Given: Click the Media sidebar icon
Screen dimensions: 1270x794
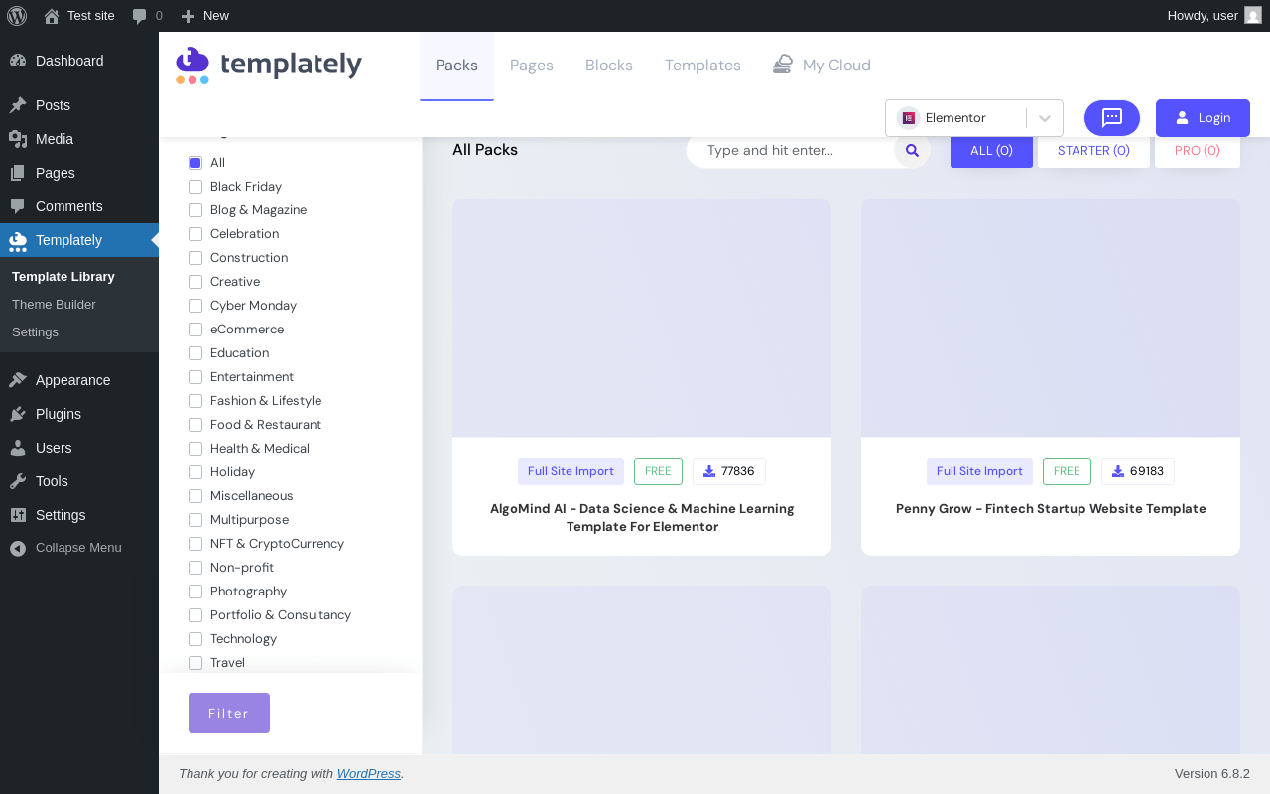Looking at the screenshot, I should pyautogui.click(x=18, y=139).
